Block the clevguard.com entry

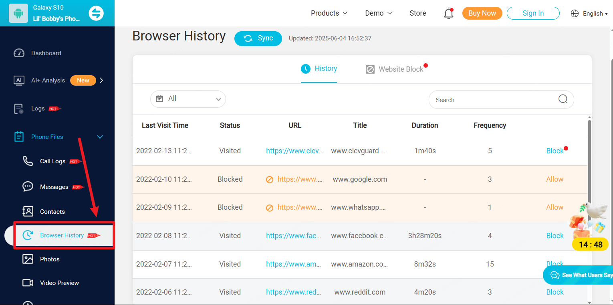[555, 151]
